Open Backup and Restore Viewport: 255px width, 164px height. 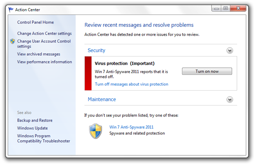(x=35, y=120)
